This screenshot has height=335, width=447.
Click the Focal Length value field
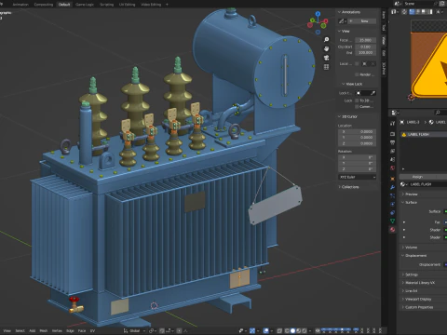[x=366, y=40]
